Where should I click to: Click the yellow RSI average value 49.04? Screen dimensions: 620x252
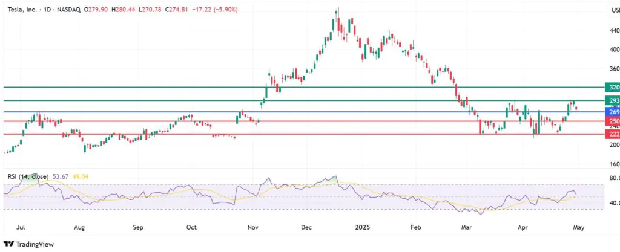pyautogui.click(x=80, y=176)
